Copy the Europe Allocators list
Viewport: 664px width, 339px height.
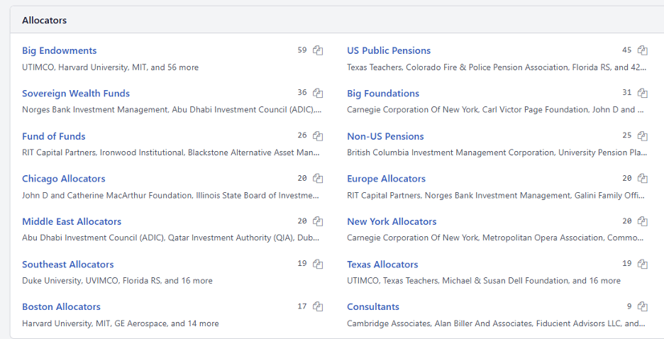click(x=643, y=179)
